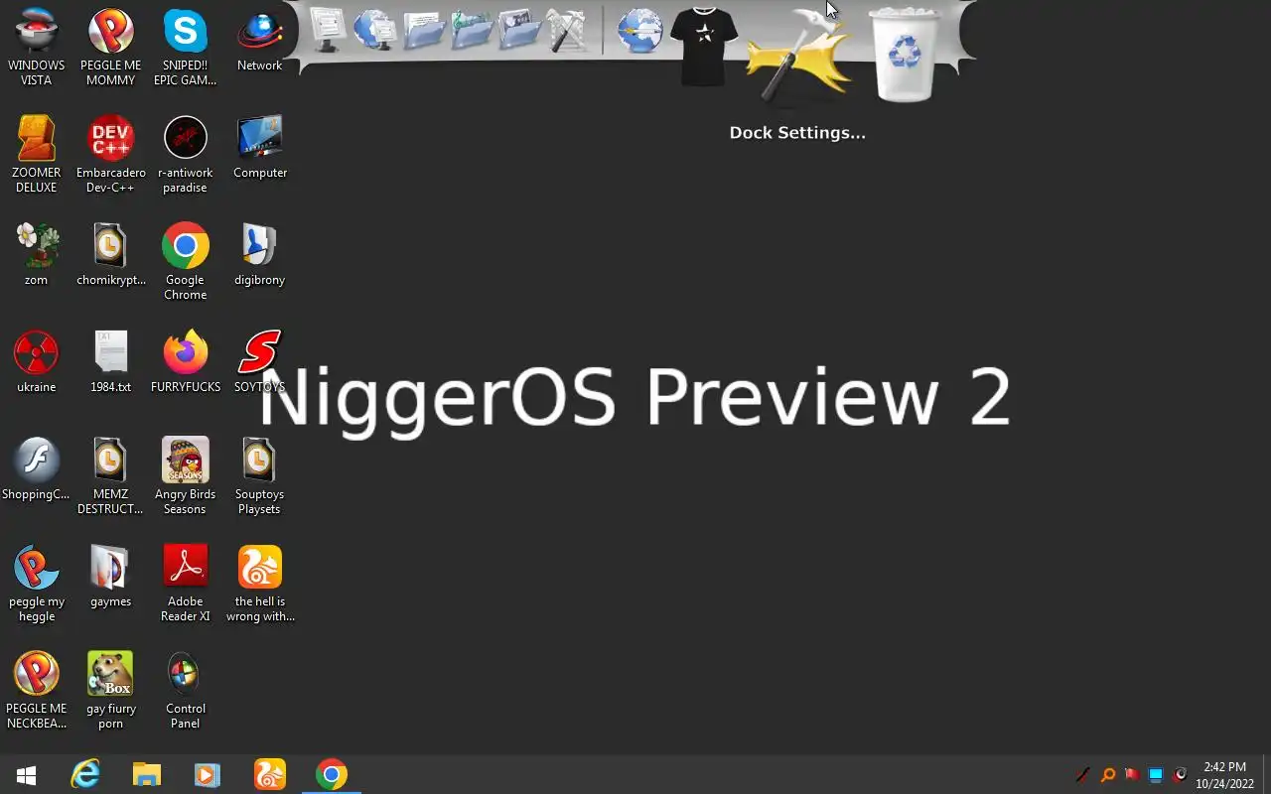Select the Skype-style SNIPED!! EPIC GAM... icon
This screenshot has height=794, width=1271.
pyautogui.click(x=185, y=48)
